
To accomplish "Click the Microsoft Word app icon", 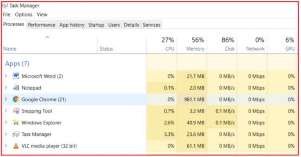I will 16,76.
